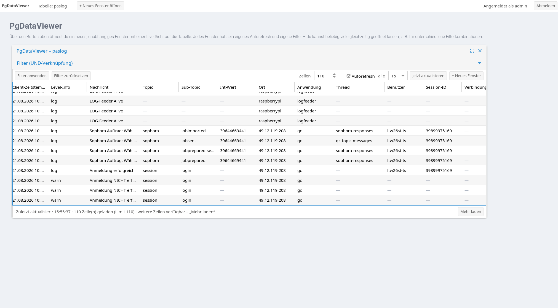Click the + Neues Fenster toolbar button
558x308 pixels.
point(466,76)
